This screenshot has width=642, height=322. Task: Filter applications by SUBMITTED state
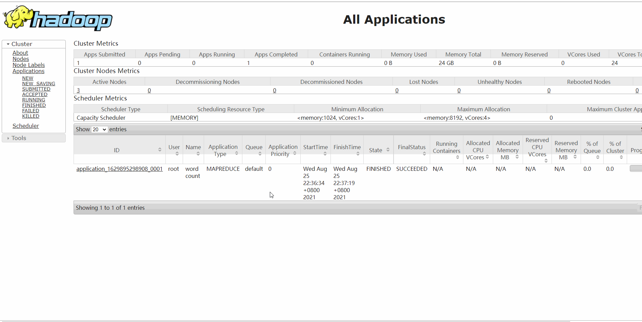click(36, 89)
